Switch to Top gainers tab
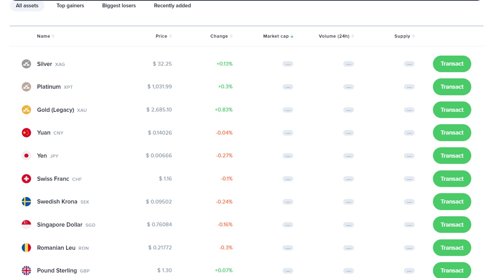The height and width of the screenshot is (278, 494). point(70,6)
